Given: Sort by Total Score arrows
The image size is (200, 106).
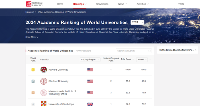Looking at the screenshot, I should 133,59.
